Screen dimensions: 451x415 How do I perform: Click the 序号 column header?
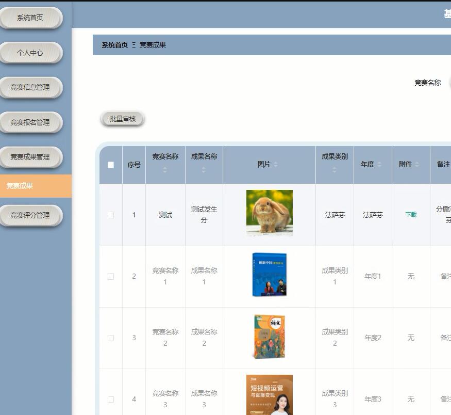134,165
